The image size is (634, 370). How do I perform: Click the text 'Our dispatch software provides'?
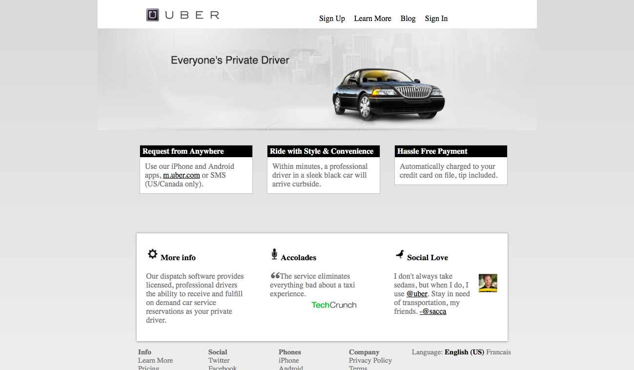(x=195, y=276)
